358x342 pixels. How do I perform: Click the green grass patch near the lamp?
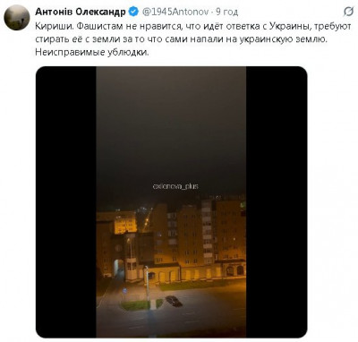point(137,305)
